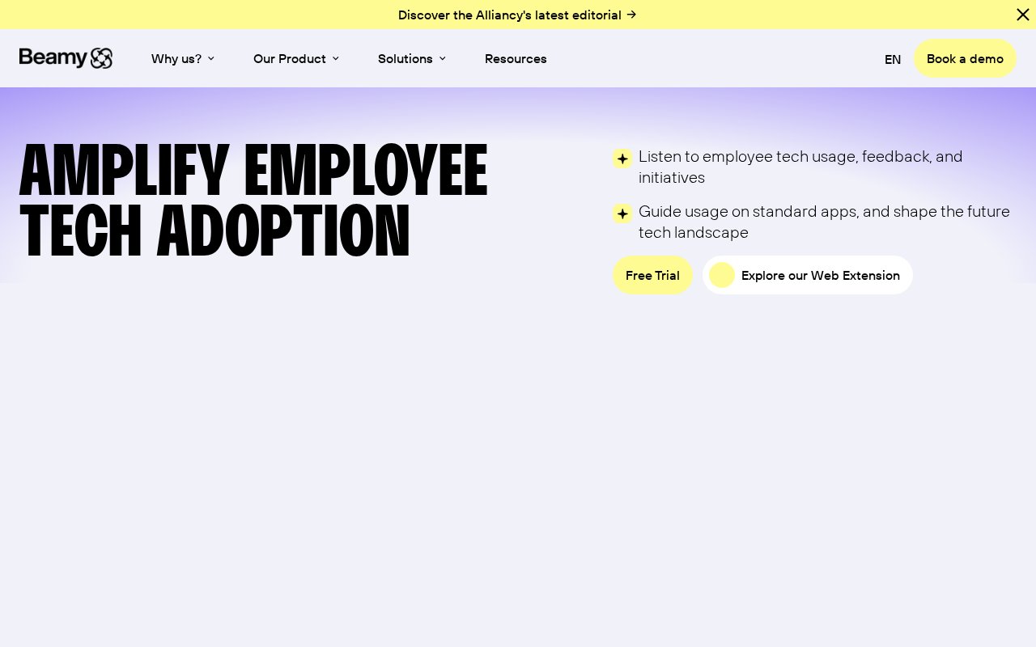Click the Amplify Employee Tech Adoption headline
1036x647 pixels.
coord(254,201)
